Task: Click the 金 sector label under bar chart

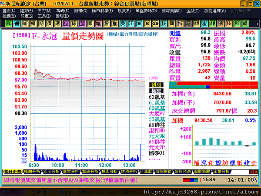Action: (x=254, y=163)
